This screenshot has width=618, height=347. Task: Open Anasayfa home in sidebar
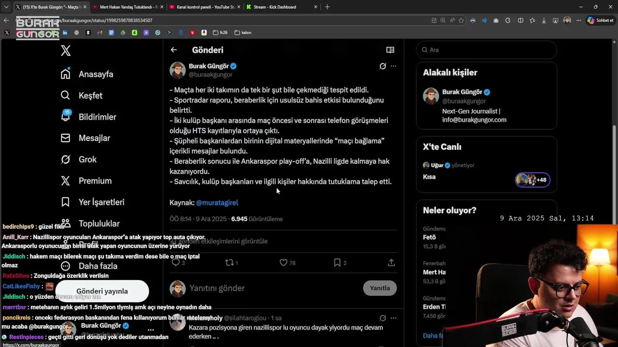[87, 74]
